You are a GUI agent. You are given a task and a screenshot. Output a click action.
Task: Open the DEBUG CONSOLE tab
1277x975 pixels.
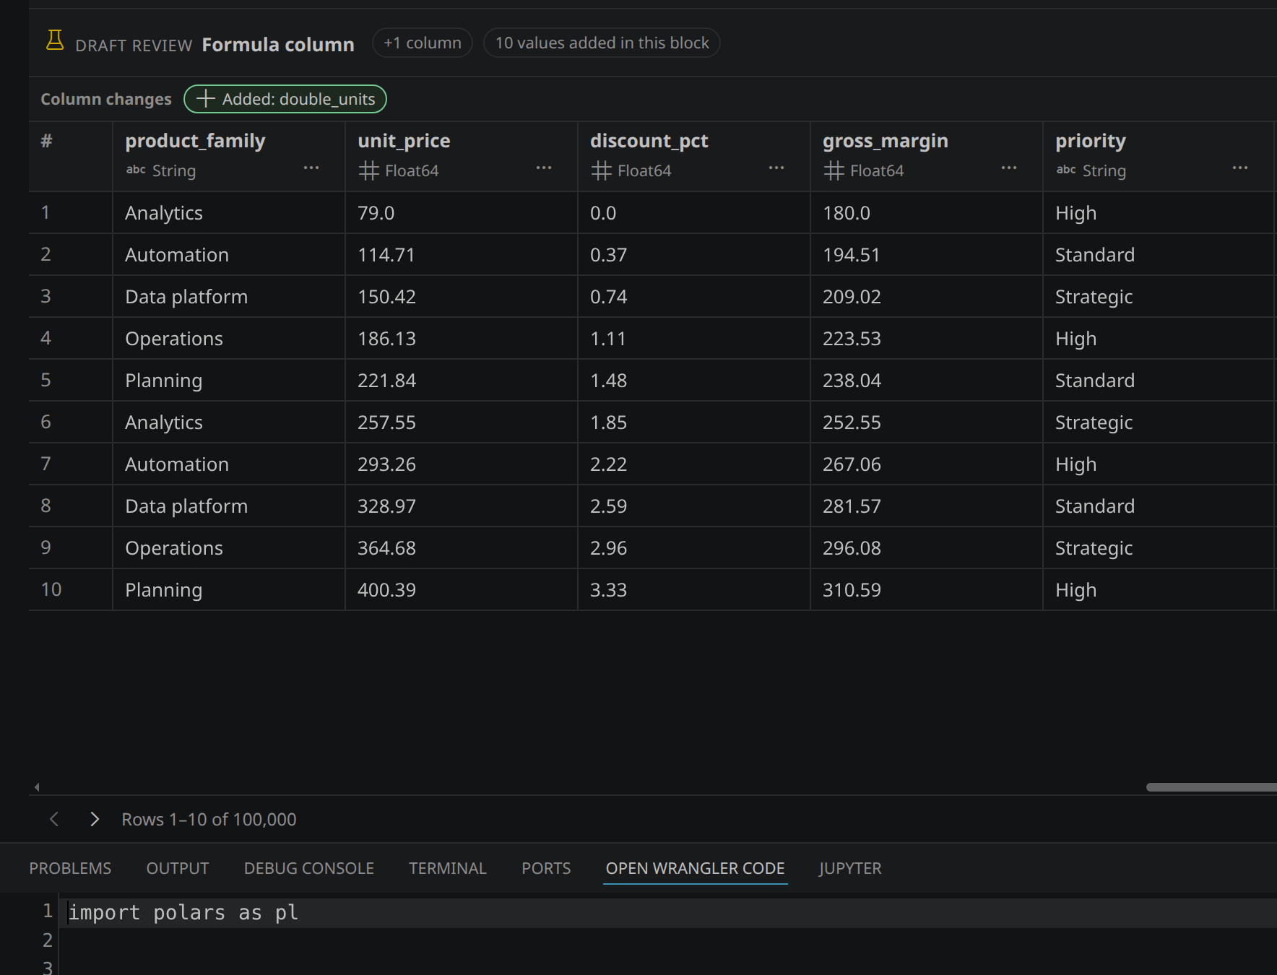pos(309,868)
